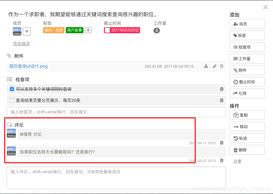
Task: Click the avatar beside 如果职位名称太长 comment
Action: pyautogui.click(x=11, y=151)
